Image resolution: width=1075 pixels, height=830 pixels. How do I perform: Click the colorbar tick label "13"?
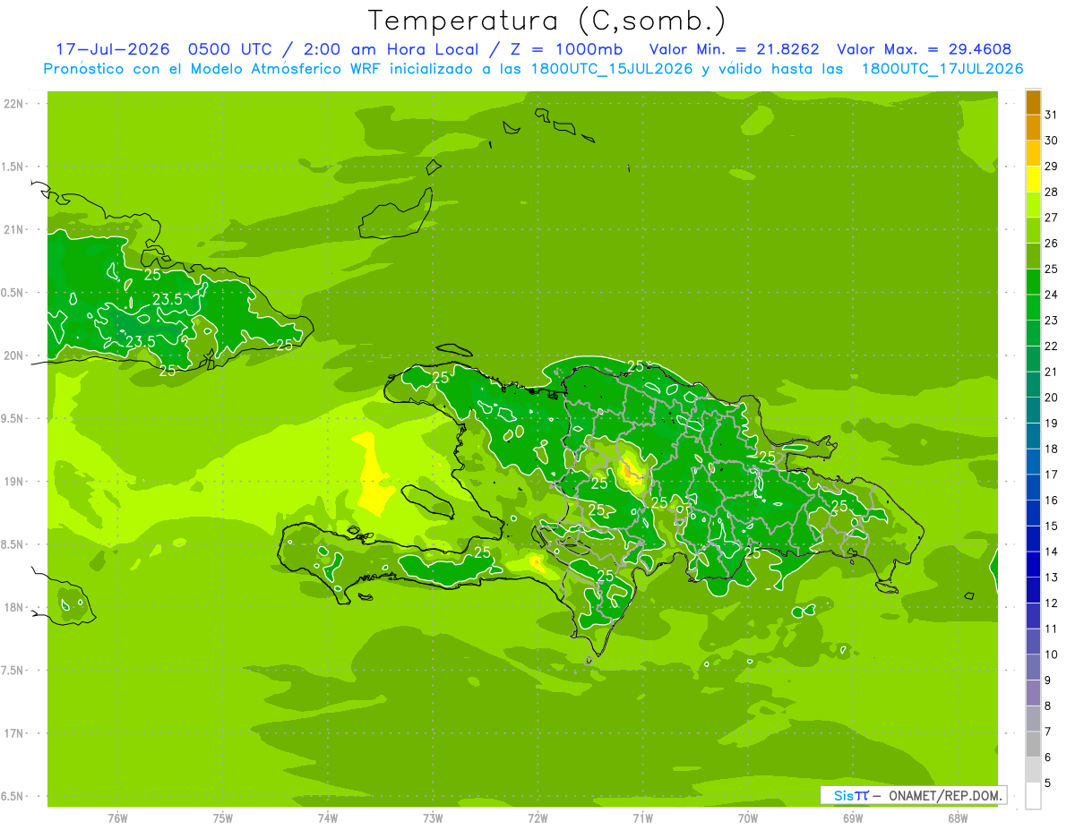coord(1051,578)
